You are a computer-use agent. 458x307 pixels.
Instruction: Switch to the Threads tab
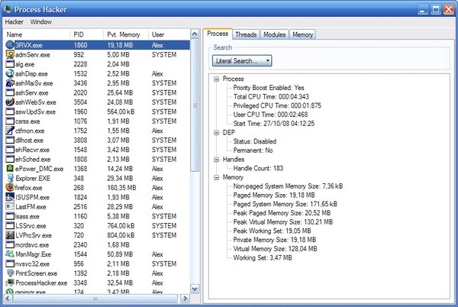tap(245, 34)
